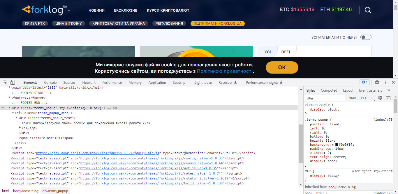Open the rates.js?ver=1.0.74 script link
Viewport: 398px width, 194px height.
click(151, 173)
